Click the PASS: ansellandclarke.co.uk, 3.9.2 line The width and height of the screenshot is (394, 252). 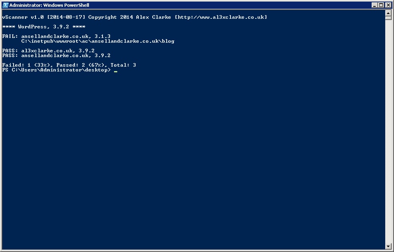[x=56, y=56]
